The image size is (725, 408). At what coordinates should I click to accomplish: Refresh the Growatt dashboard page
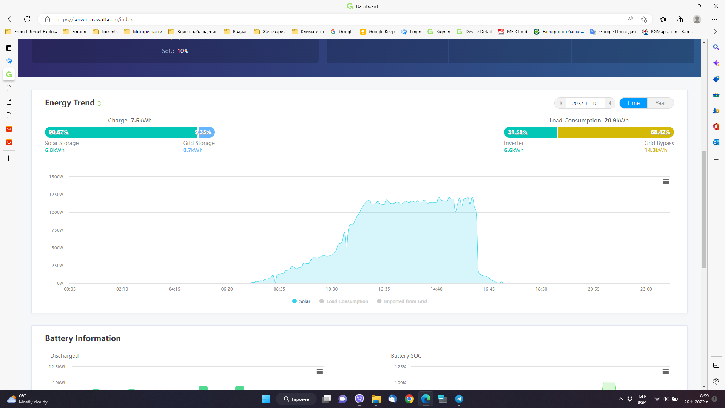27,19
